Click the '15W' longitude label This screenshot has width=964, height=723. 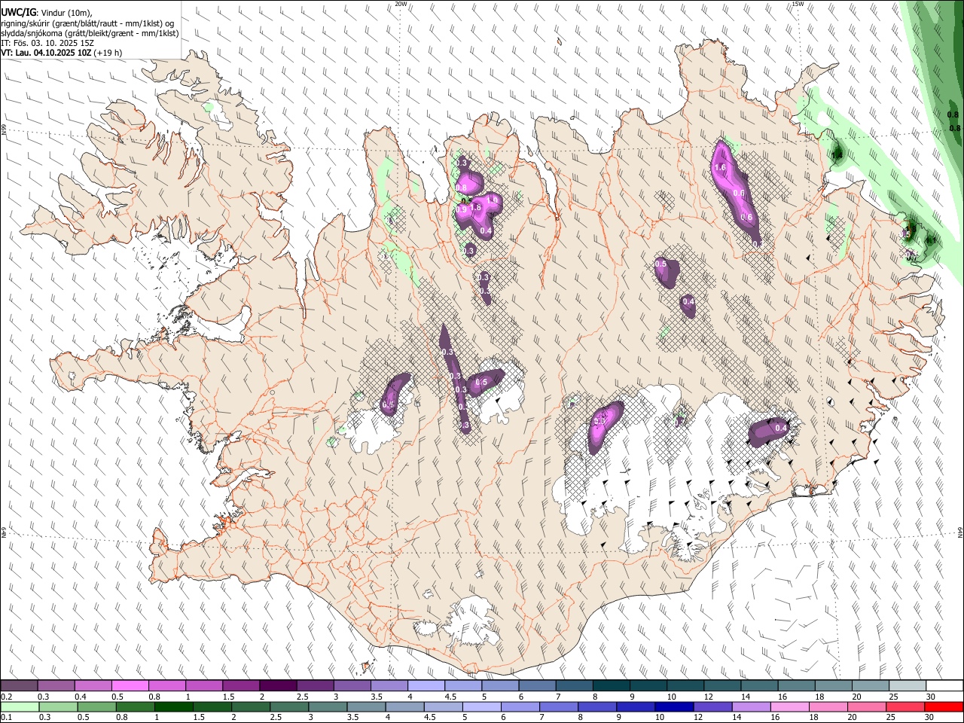point(798,4)
